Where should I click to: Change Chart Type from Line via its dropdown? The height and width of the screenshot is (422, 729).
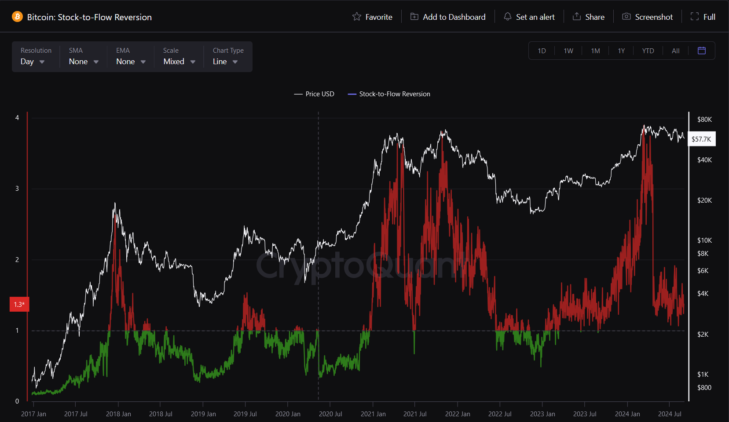(x=224, y=62)
